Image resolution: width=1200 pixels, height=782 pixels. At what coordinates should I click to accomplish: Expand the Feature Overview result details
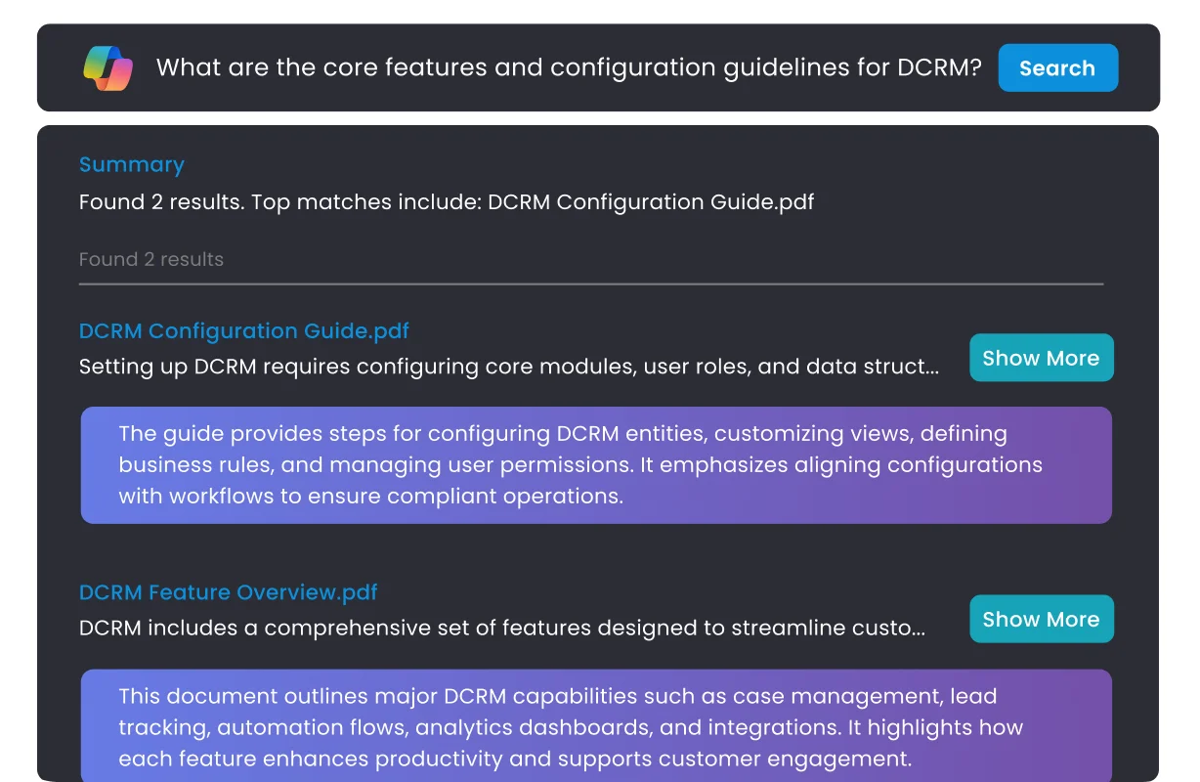[x=1041, y=619]
